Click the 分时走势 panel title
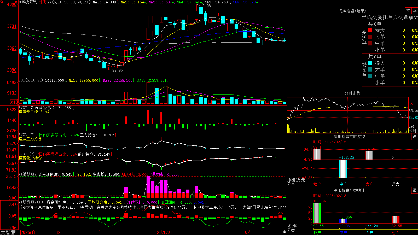The height and width of the screenshot is (235, 418). [x=352, y=93]
